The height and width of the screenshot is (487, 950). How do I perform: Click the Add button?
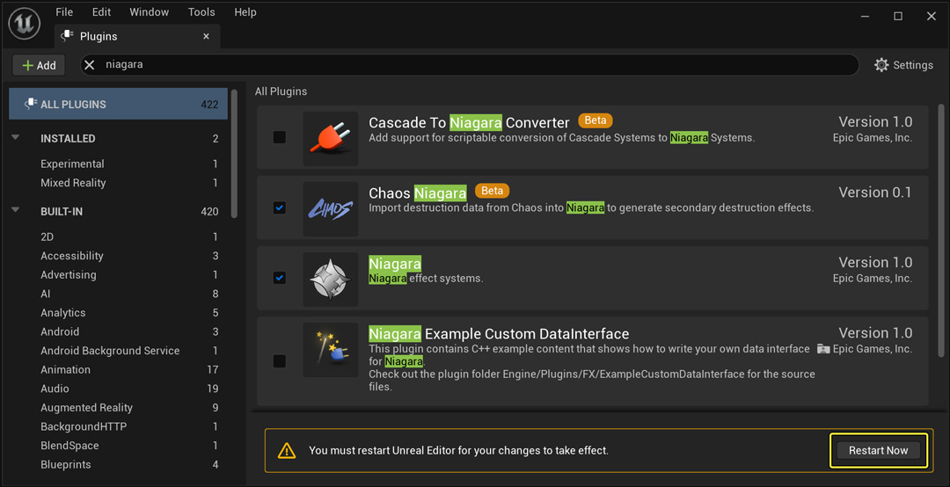[39, 65]
